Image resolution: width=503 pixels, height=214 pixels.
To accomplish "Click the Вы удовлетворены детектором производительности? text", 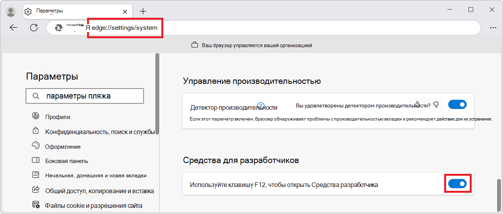I will coord(363,105).
